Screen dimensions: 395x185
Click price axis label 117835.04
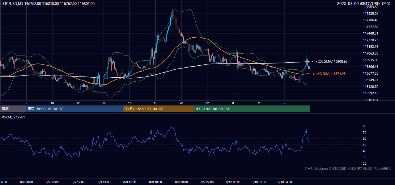point(371,14)
